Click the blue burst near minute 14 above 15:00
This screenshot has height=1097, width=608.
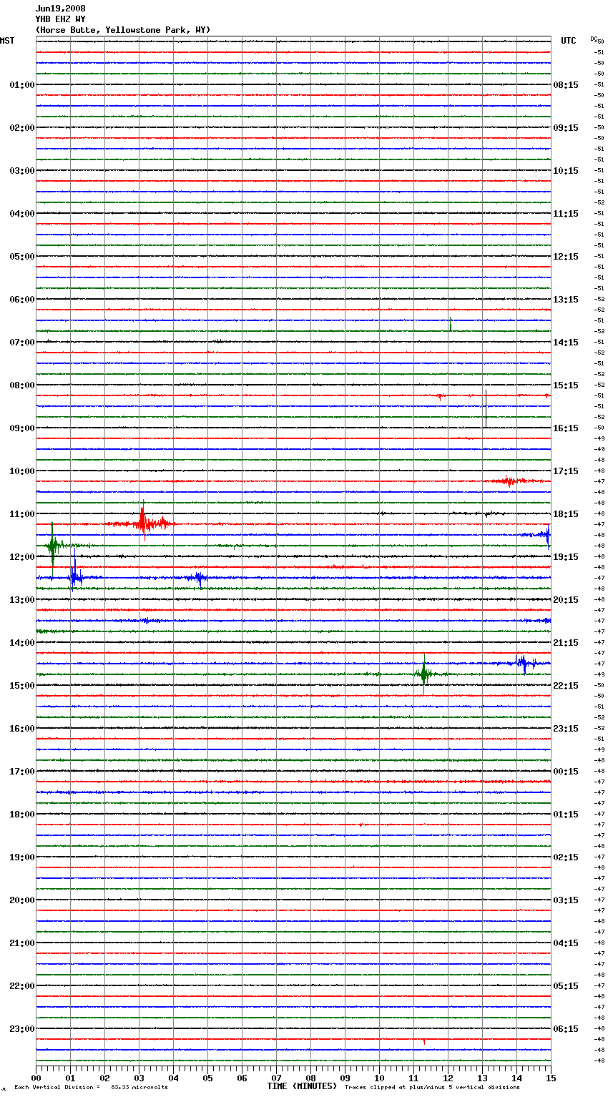[523, 663]
